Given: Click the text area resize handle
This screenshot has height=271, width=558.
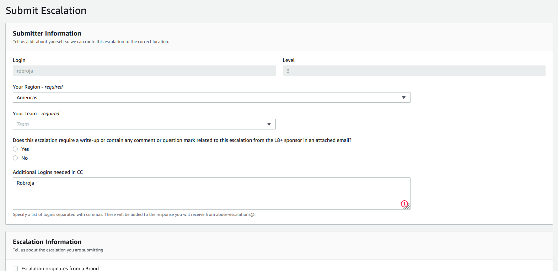Looking at the screenshot, I should point(408,207).
